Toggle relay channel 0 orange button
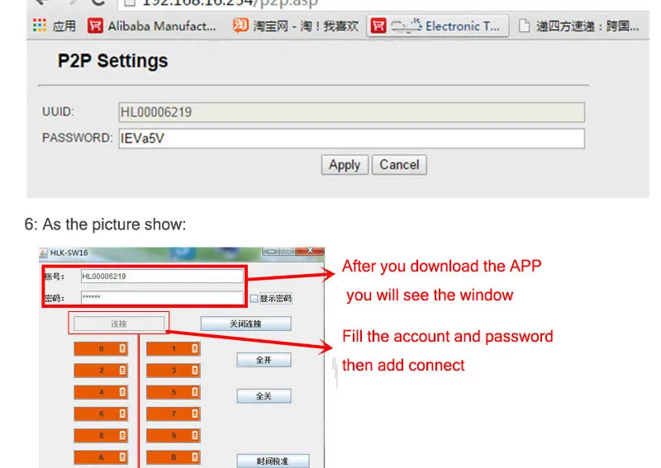The height and width of the screenshot is (468, 661). pos(101,348)
